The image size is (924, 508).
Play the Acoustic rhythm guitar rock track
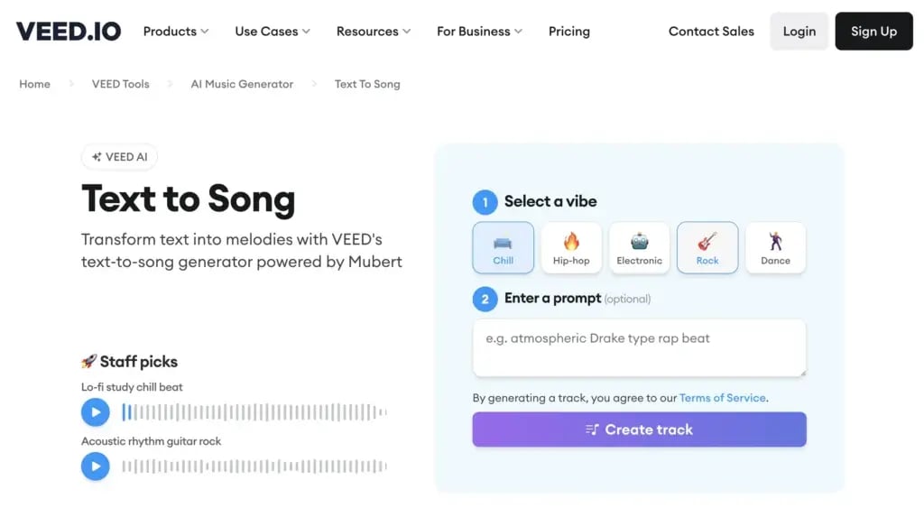[96, 466]
